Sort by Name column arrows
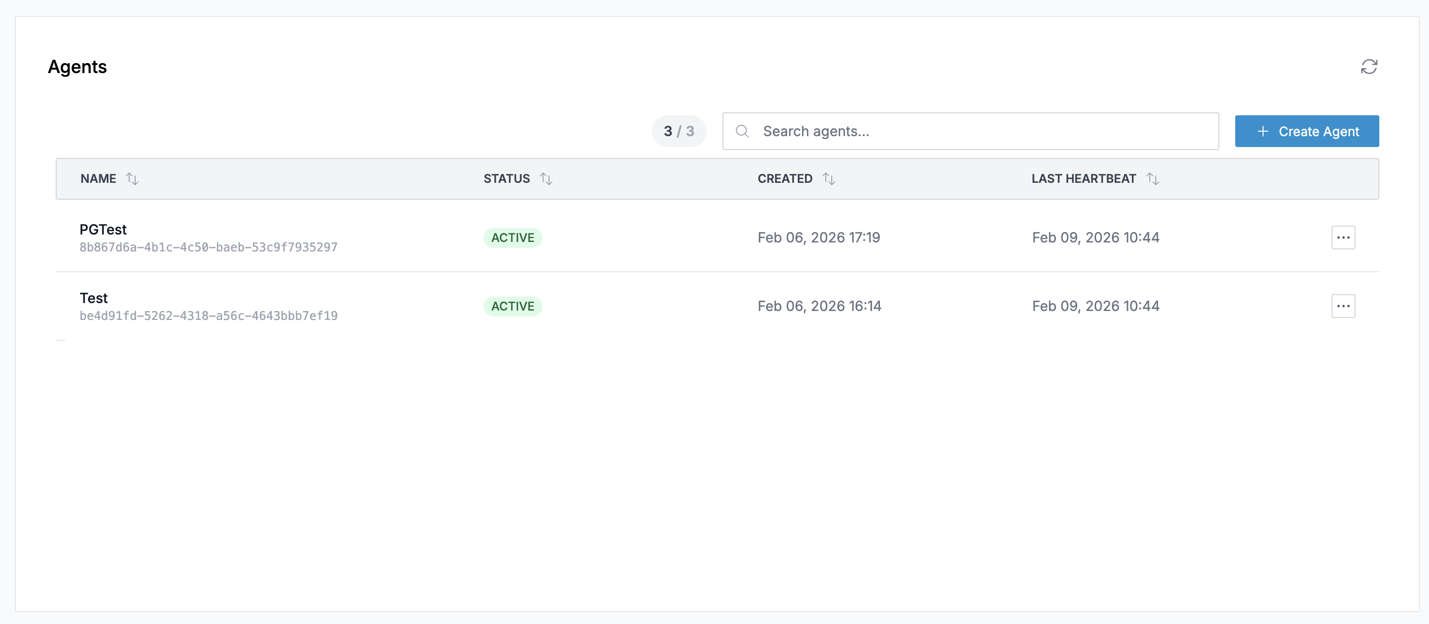Viewport: 1429px width, 624px height. [x=132, y=178]
